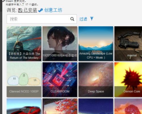Select the red maple tree pavilion wallpaper

pyautogui.click(x=60, y=106)
